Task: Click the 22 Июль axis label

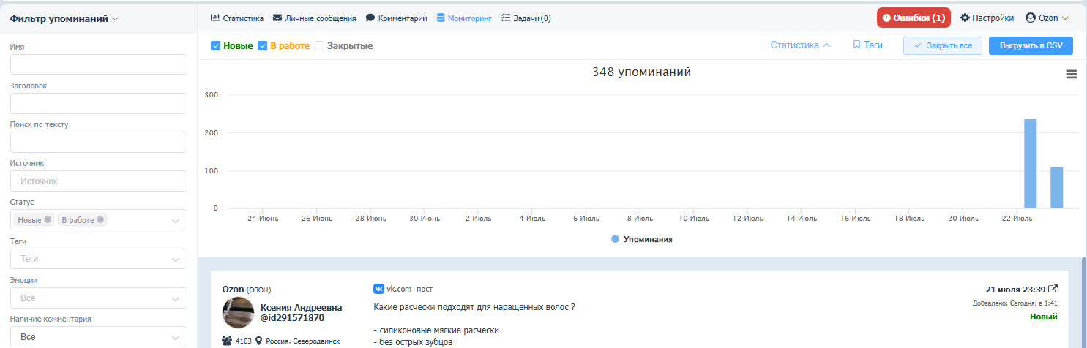Action: [x=1017, y=219]
